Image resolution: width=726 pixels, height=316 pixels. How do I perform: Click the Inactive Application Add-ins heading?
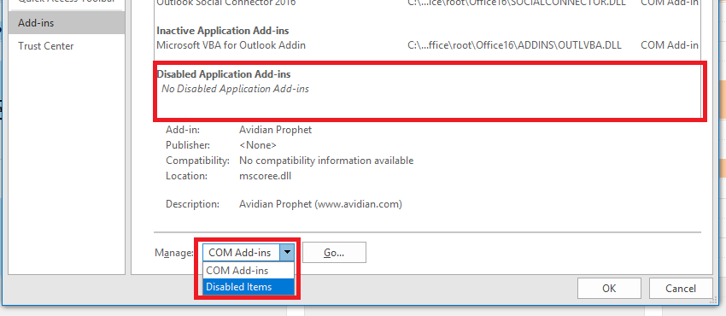pos(223,31)
